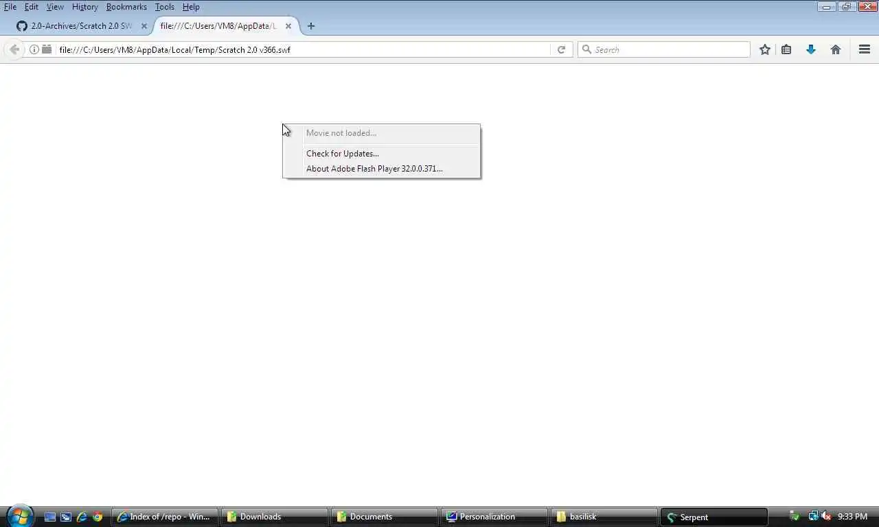879x527 pixels.
Task: Switch to Personalization taskbar window
Action: (x=494, y=517)
